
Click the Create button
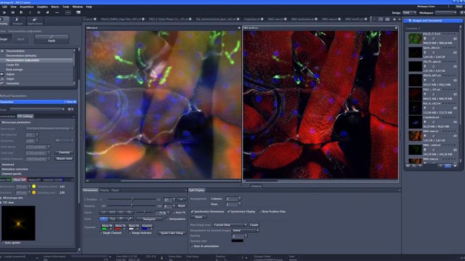254,225
